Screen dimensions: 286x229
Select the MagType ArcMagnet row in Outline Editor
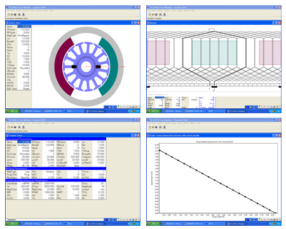[18, 36]
